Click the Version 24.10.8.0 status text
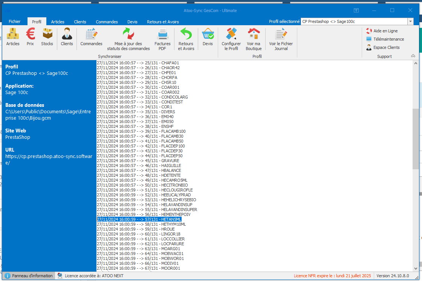422x281 pixels. (x=393, y=276)
